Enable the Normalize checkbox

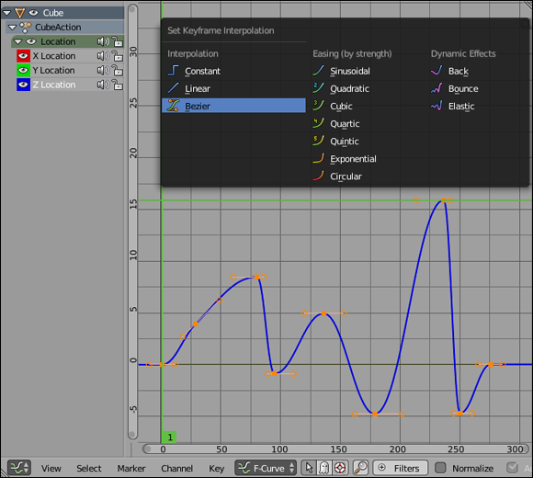[x=440, y=468]
